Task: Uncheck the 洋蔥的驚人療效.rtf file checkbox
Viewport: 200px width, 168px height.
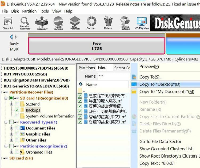Action: click(80, 101)
